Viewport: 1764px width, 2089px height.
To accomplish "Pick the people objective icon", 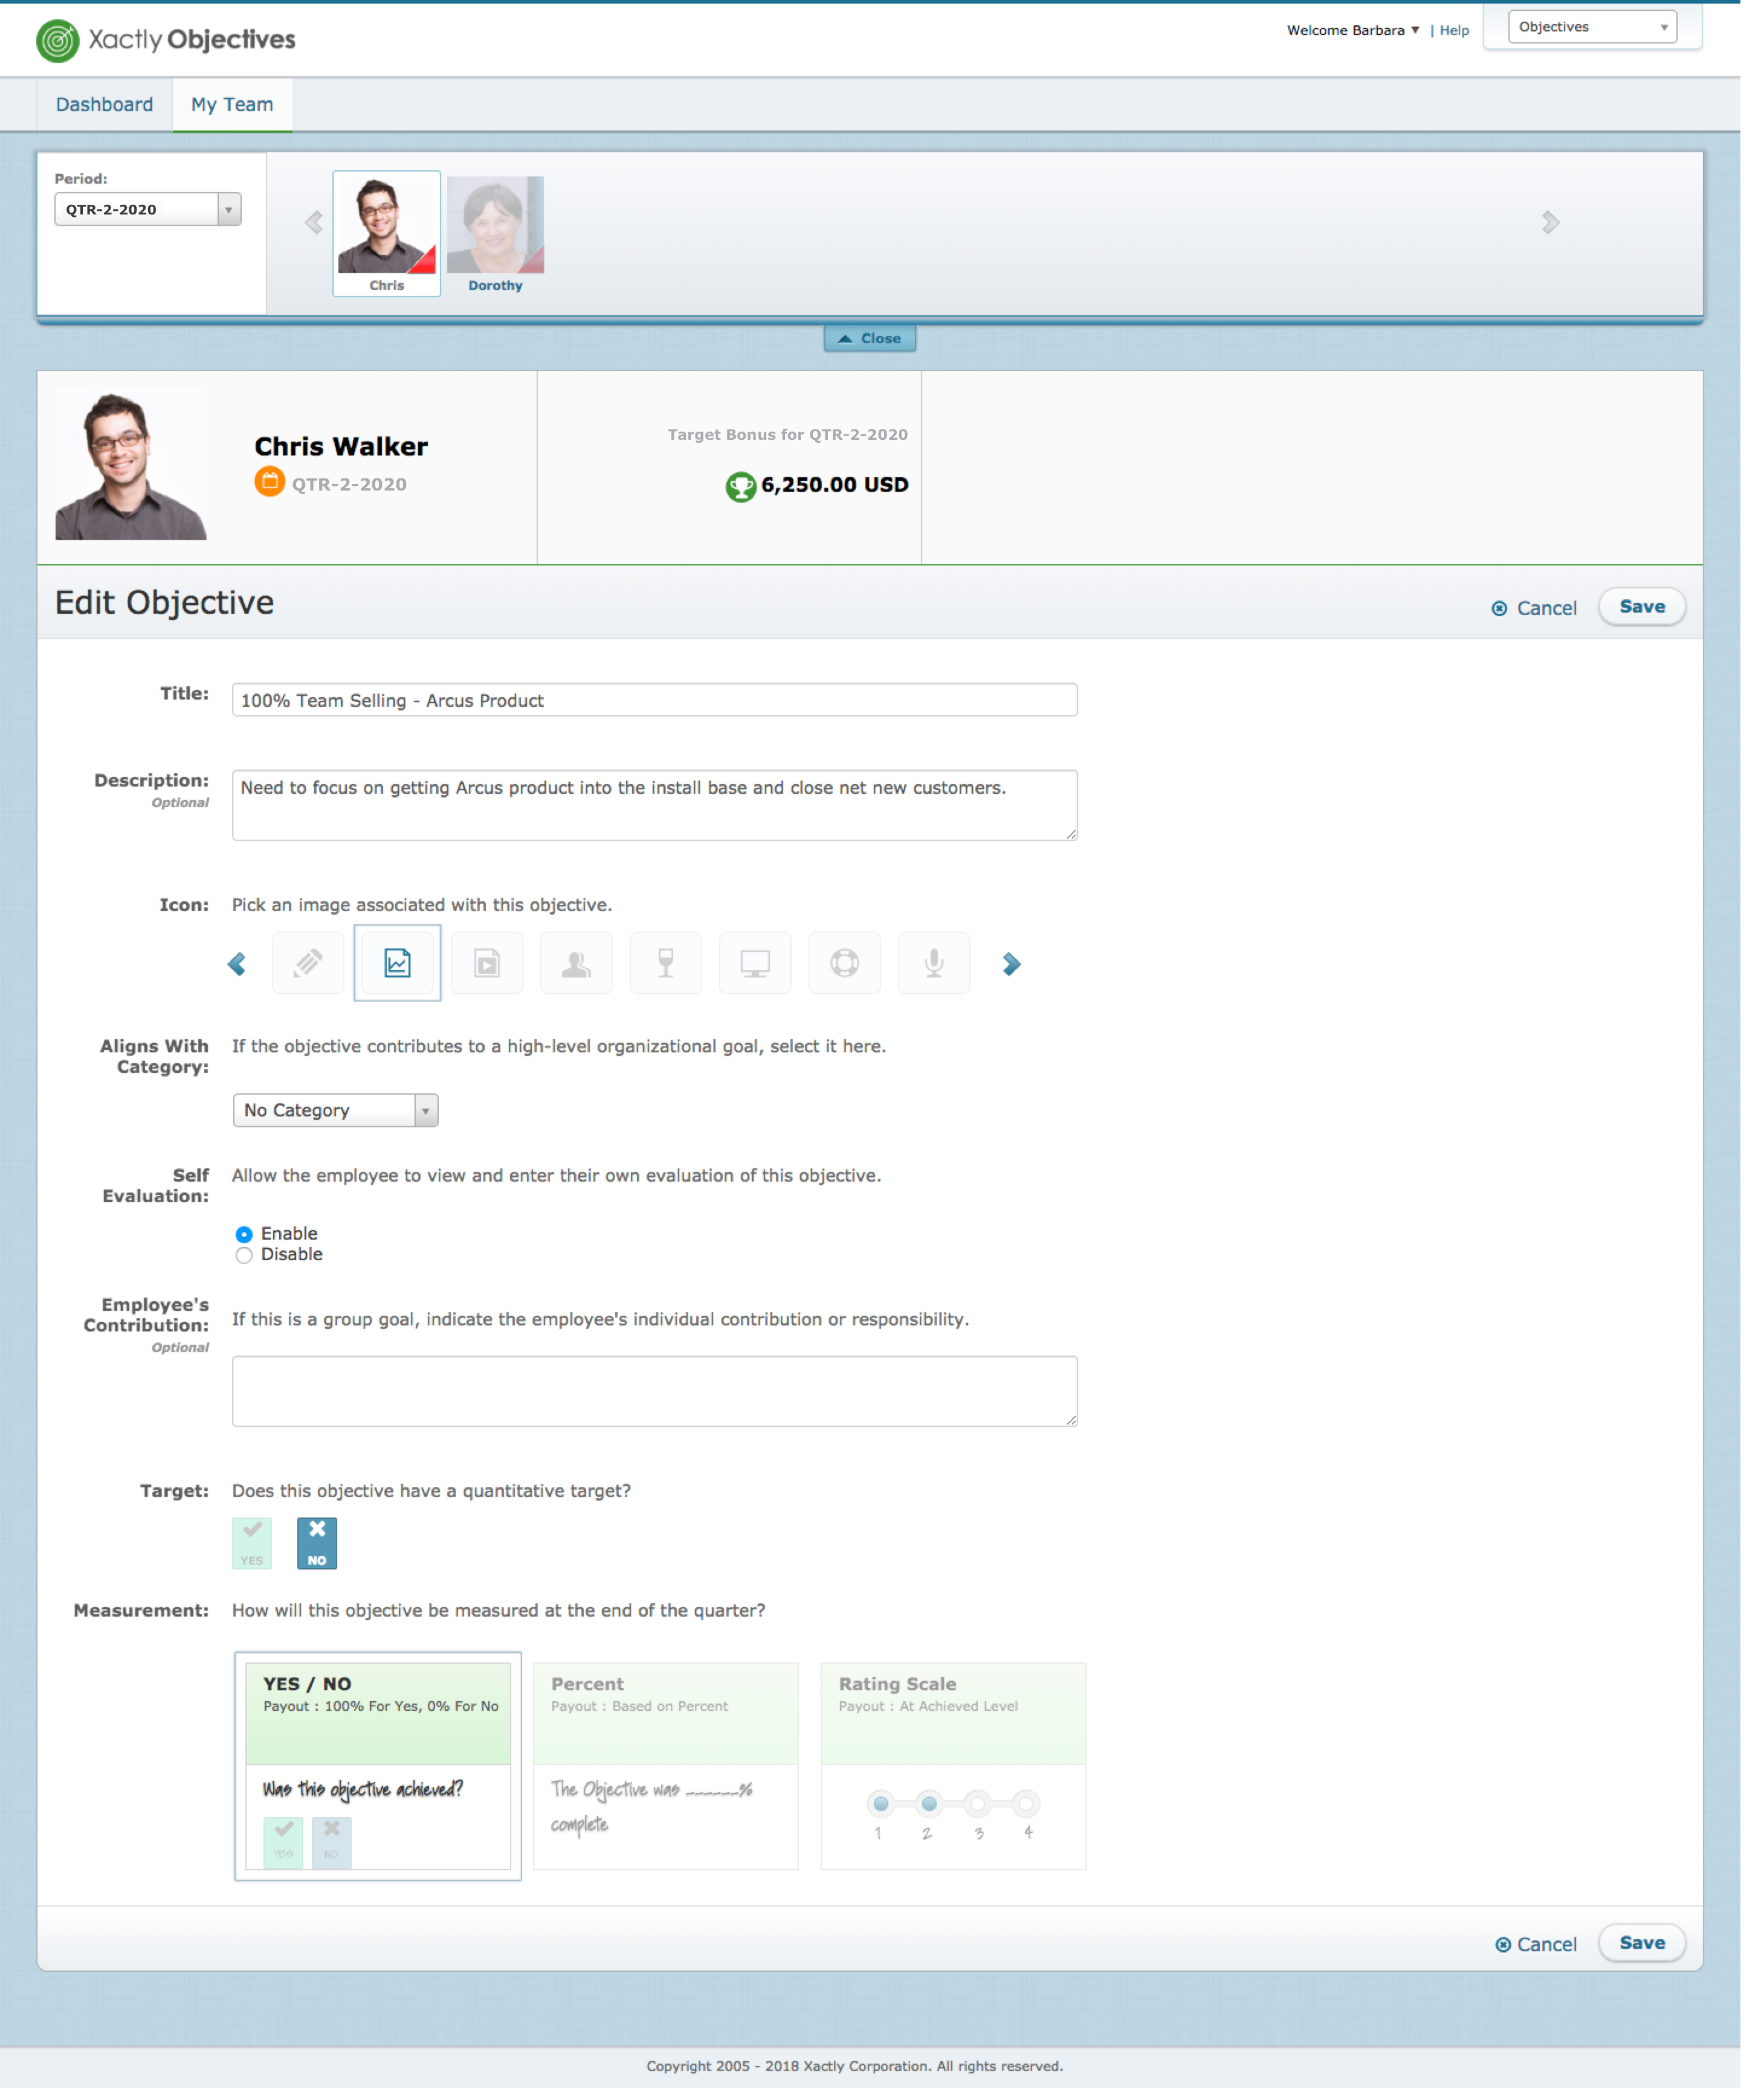I will point(576,962).
